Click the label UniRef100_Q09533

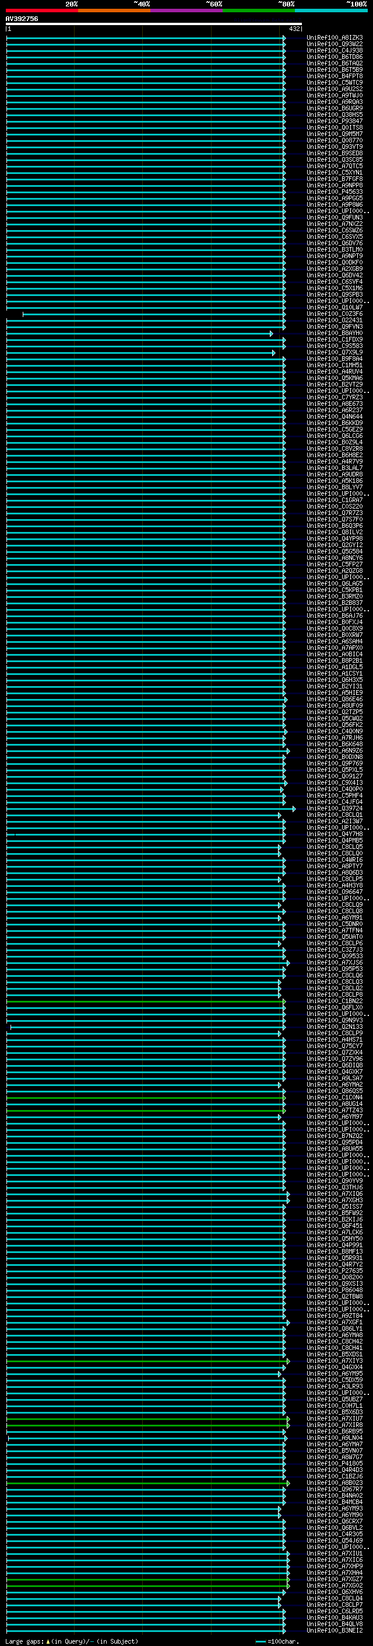point(335,956)
